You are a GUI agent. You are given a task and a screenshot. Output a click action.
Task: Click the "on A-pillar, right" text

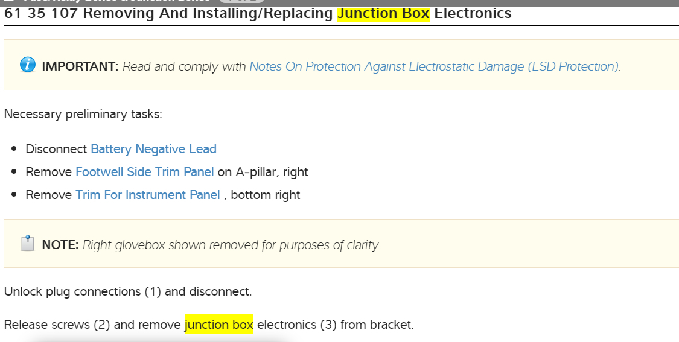point(263,172)
